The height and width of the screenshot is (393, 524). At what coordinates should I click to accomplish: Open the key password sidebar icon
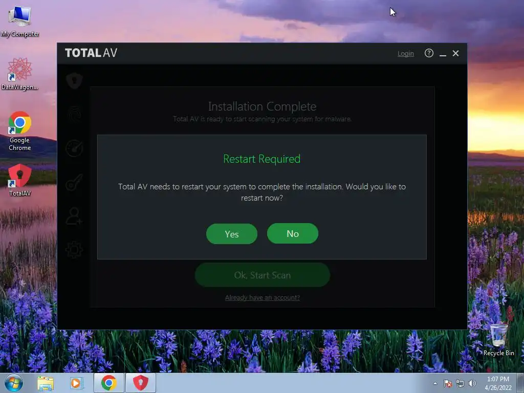pos(74,182)
